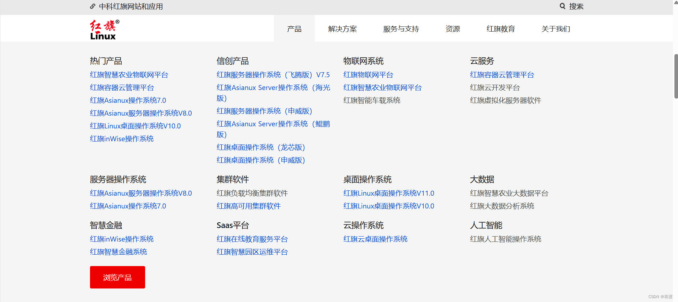The image size is (678, 302).
Task: Open 红旗Linux桌面操作系统V10.0 under 热门产品
Action: [x=135, y=126]
